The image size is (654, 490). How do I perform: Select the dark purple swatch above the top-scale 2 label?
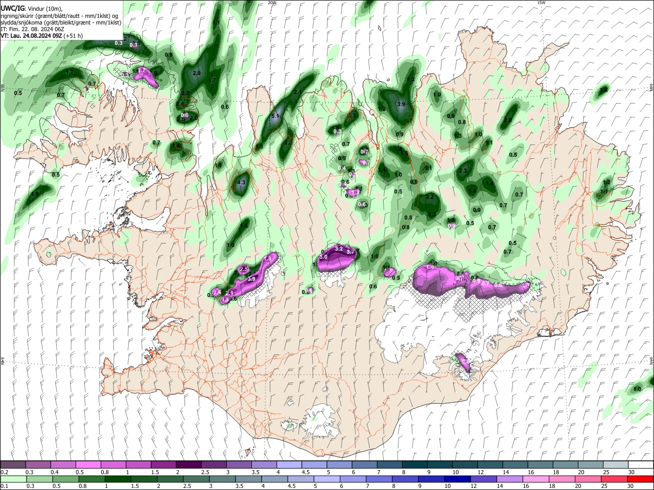[x=189, y=465]
